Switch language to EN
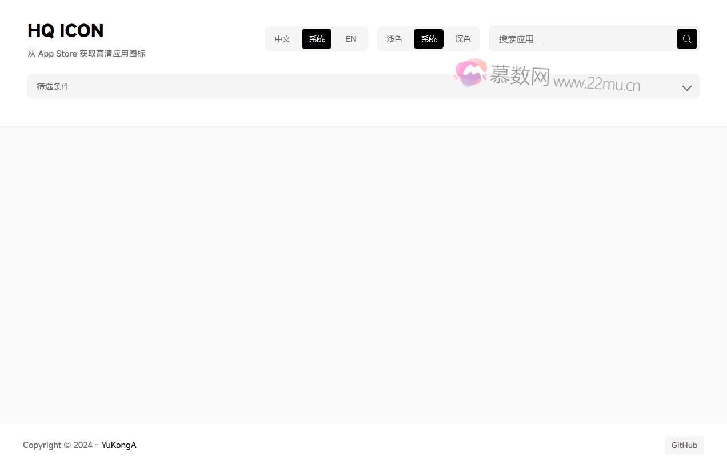 click(x=350, y=39)
